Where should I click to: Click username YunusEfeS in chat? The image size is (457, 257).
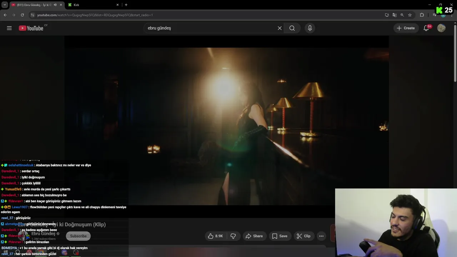[13, 189]
